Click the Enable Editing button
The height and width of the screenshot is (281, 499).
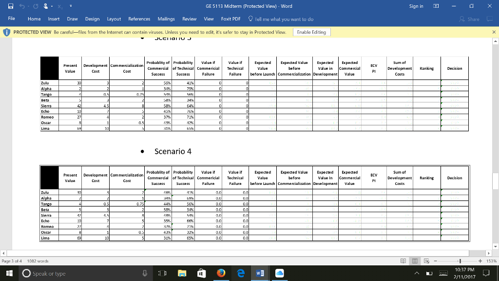coord(311,31)
